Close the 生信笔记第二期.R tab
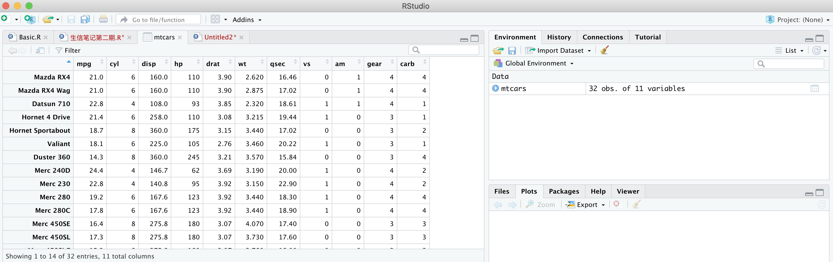Viewport: 833px width, 262px height. 129,37
